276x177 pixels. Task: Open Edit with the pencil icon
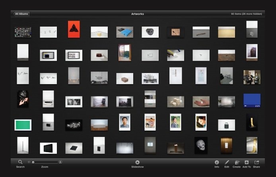click(x=227, y=162)
